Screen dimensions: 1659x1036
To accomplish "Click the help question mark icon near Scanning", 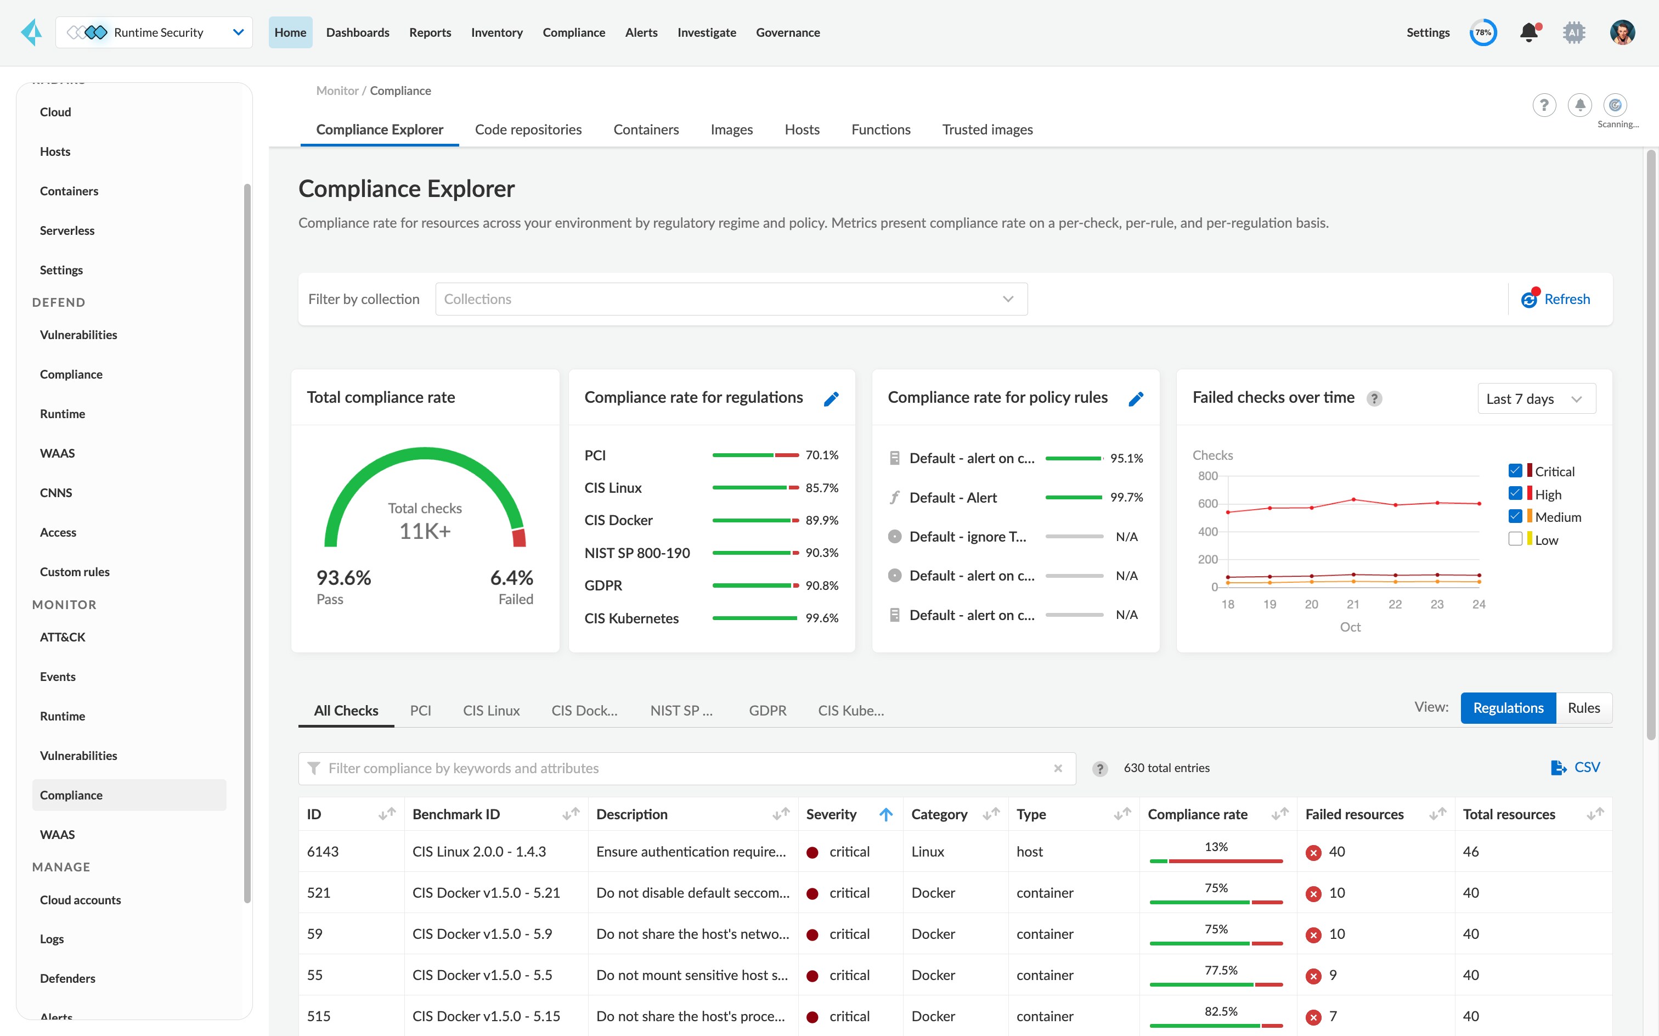I will coord(1543,105).
